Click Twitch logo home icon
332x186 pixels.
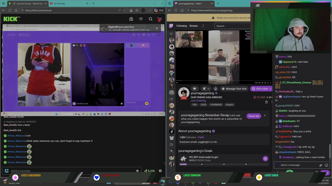[171, 26]
